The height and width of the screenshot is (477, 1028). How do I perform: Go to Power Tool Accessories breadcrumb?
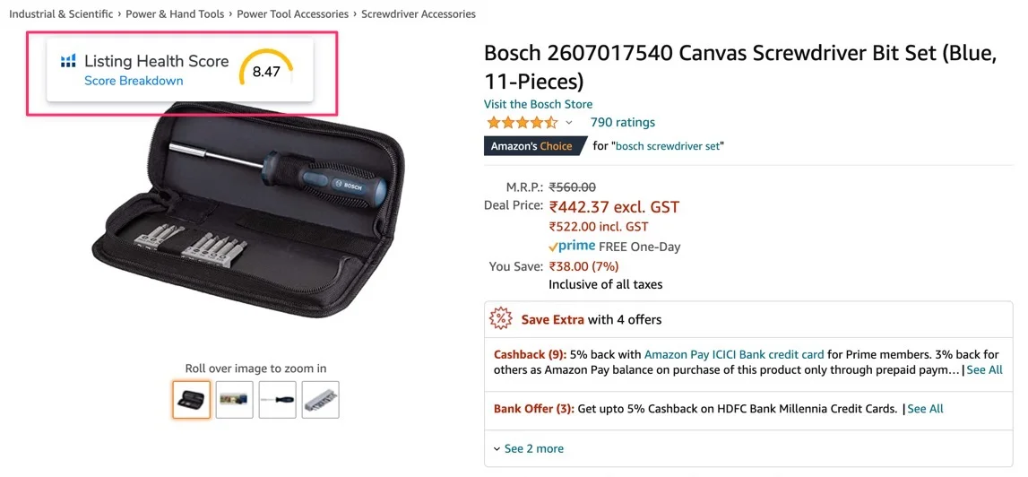point(292,13)
